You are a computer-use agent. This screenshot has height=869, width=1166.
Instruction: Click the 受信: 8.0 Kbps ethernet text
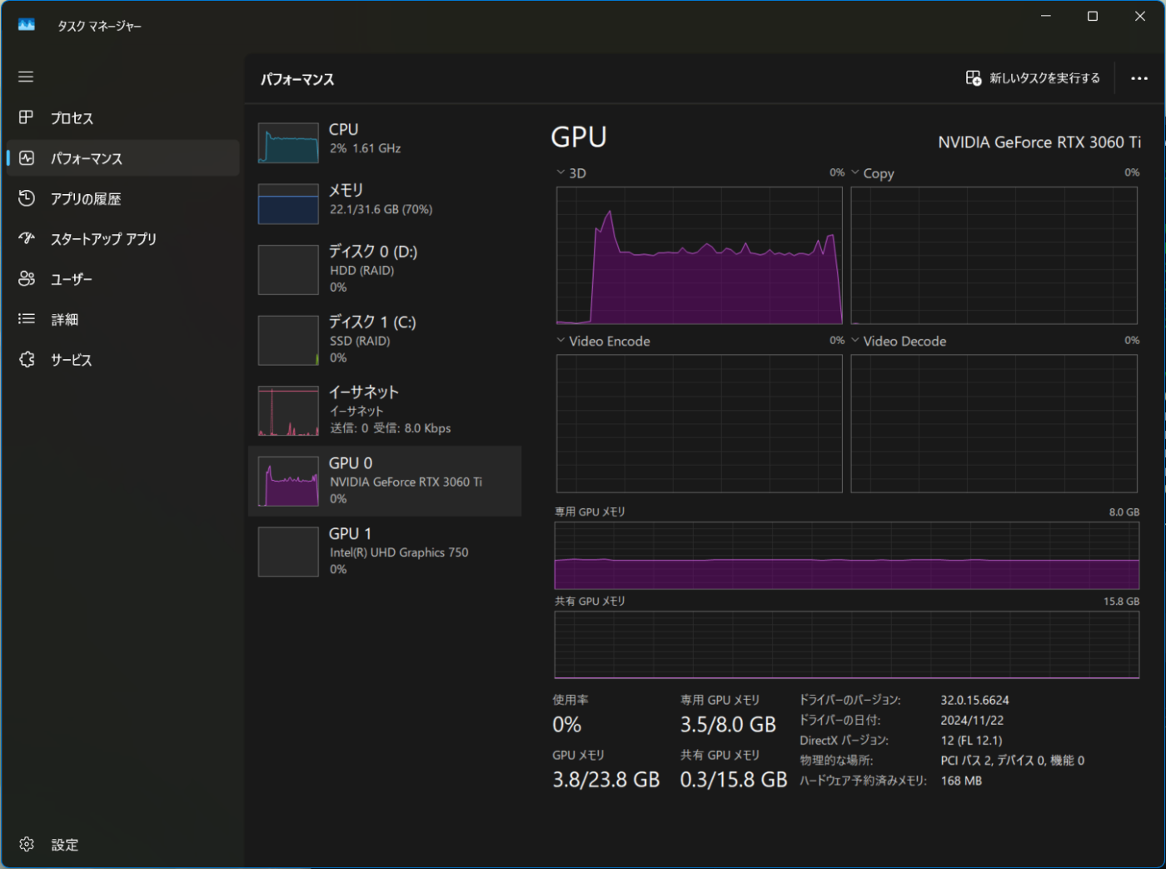tap(411, 428)
